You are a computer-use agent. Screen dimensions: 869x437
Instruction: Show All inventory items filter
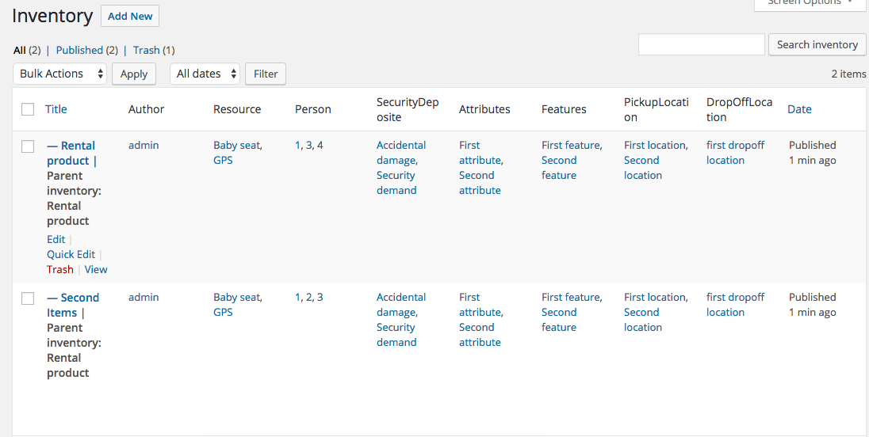coord(20,51)
